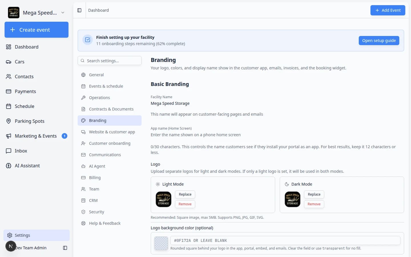Click the Search settings input field
Screen dimensions: 411x257
click(110, 61)
